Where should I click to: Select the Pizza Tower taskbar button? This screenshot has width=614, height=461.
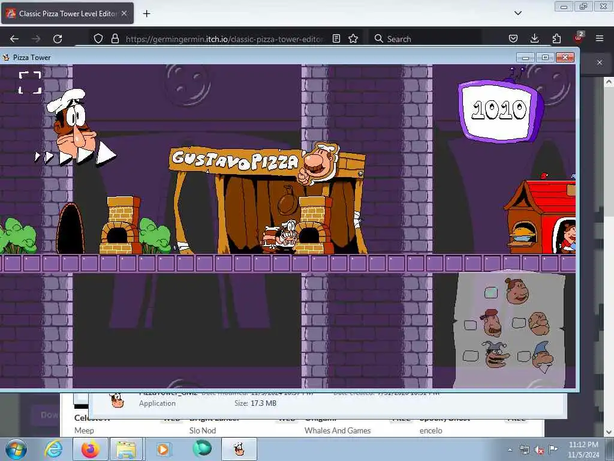[239, 449]
